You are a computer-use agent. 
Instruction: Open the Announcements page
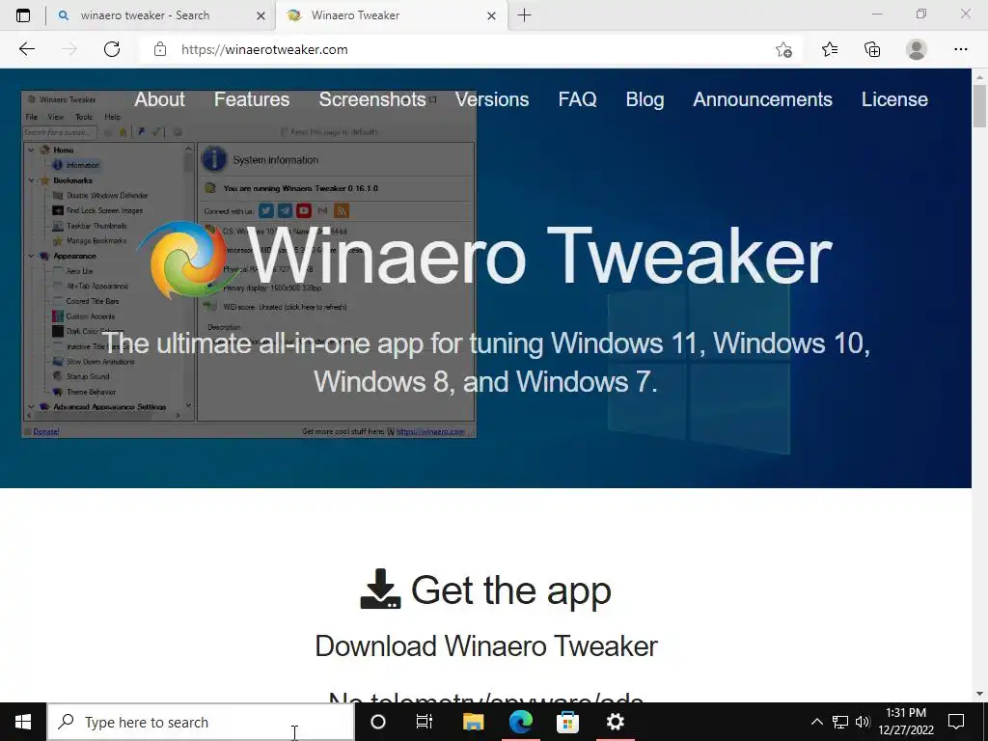point(762,99)
